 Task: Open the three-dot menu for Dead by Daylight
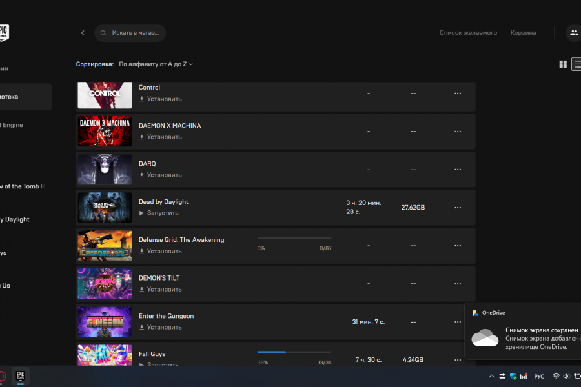(x=458, y=208)
